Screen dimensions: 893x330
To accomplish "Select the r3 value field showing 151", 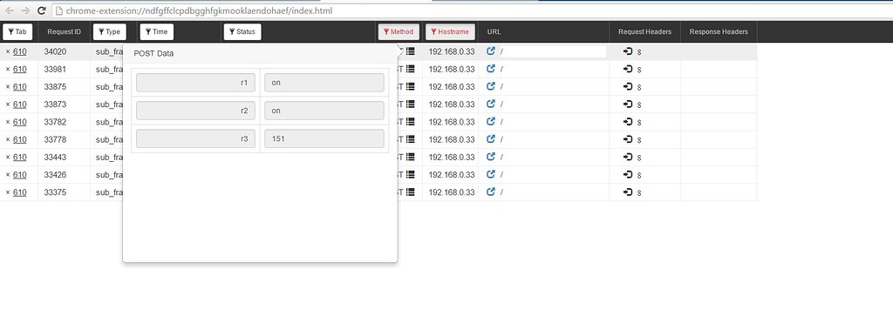I will 324,138.
